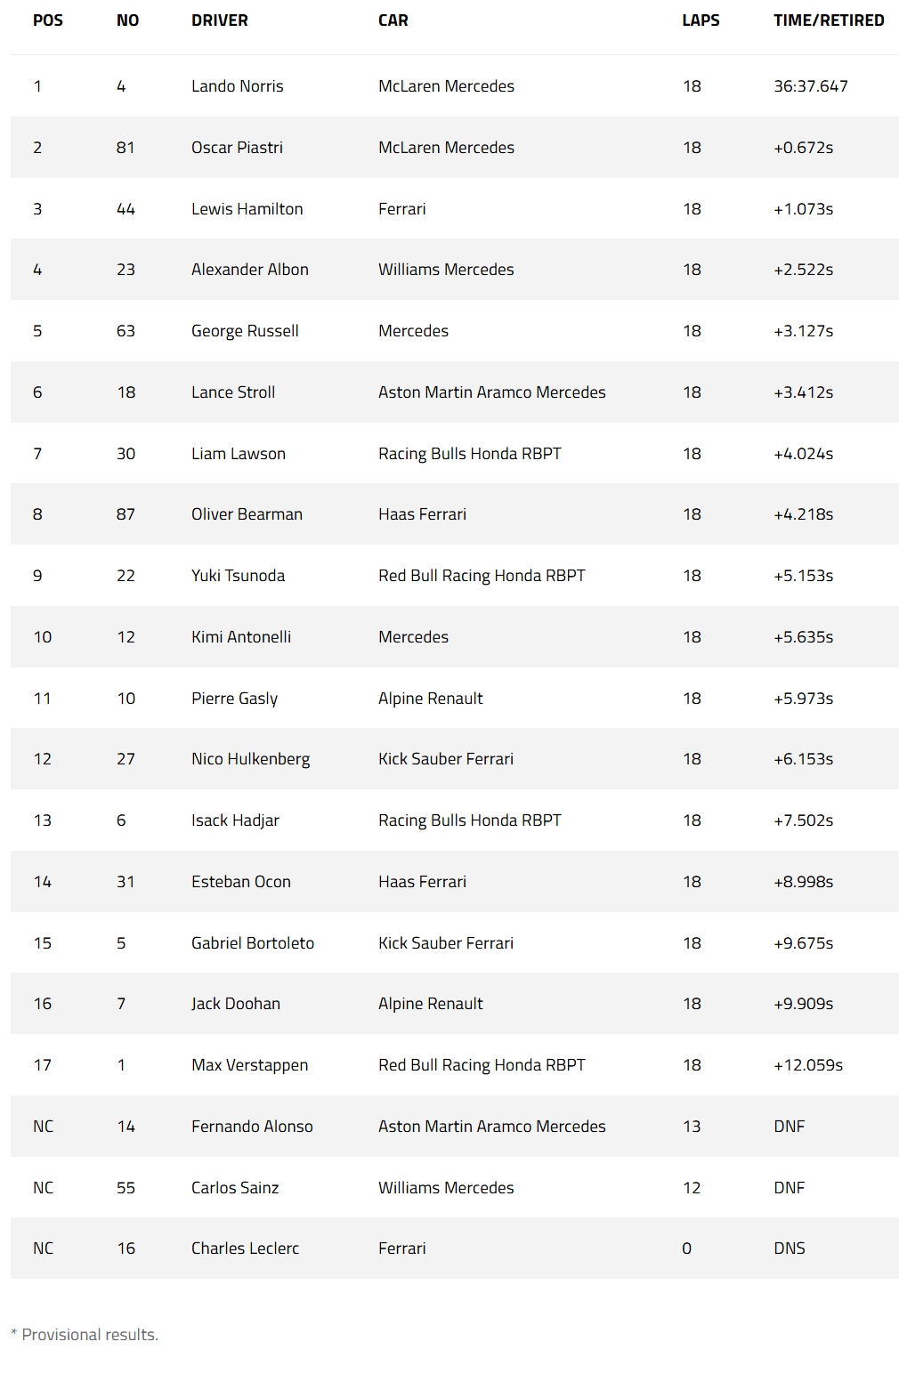Click the LAPS column header
899x1382 pixels.
point(701,20)
